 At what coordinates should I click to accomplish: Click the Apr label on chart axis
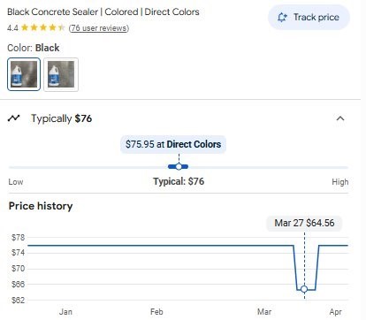[336, 312]
